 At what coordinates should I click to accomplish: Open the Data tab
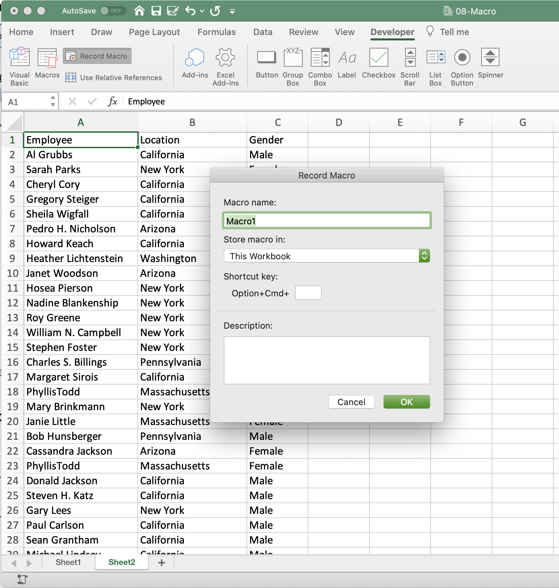[x=263, y=32]
